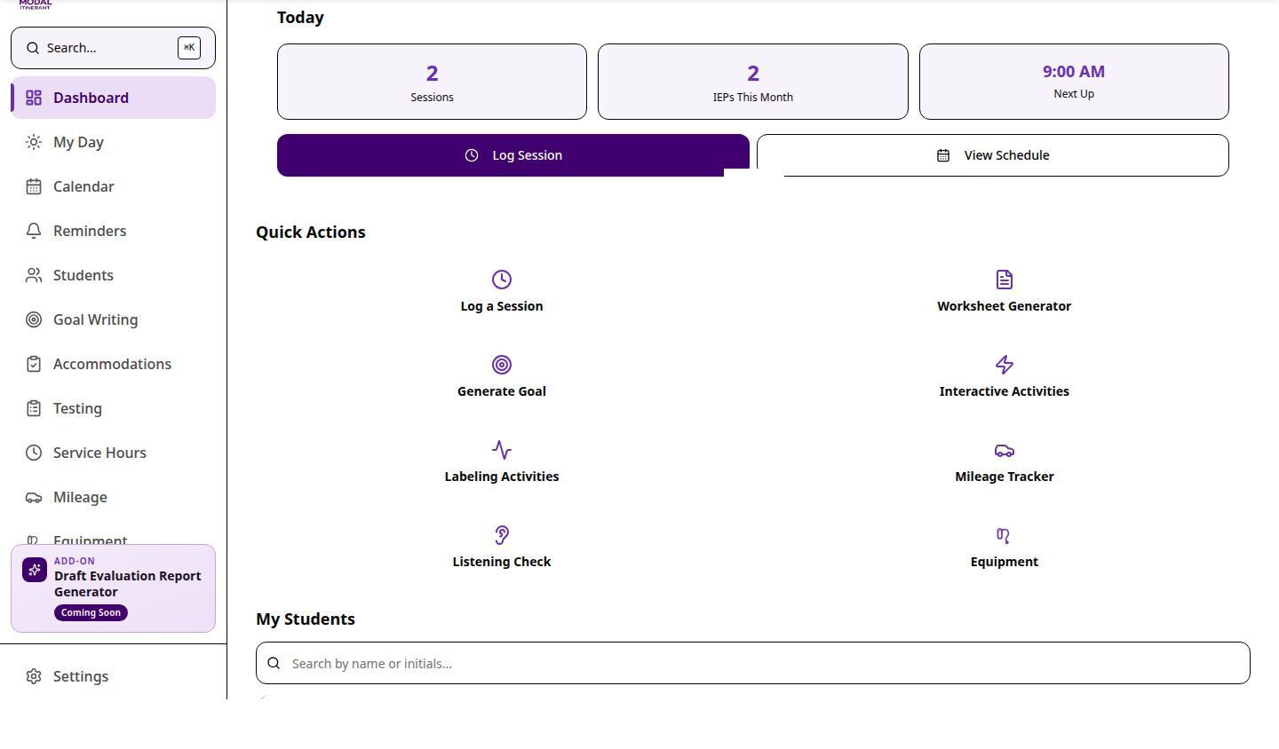Image resolution: width=1279 pixels, height=749 pixels.
Task: Open the Equipment quick action icon
Action: [1005, 535]
